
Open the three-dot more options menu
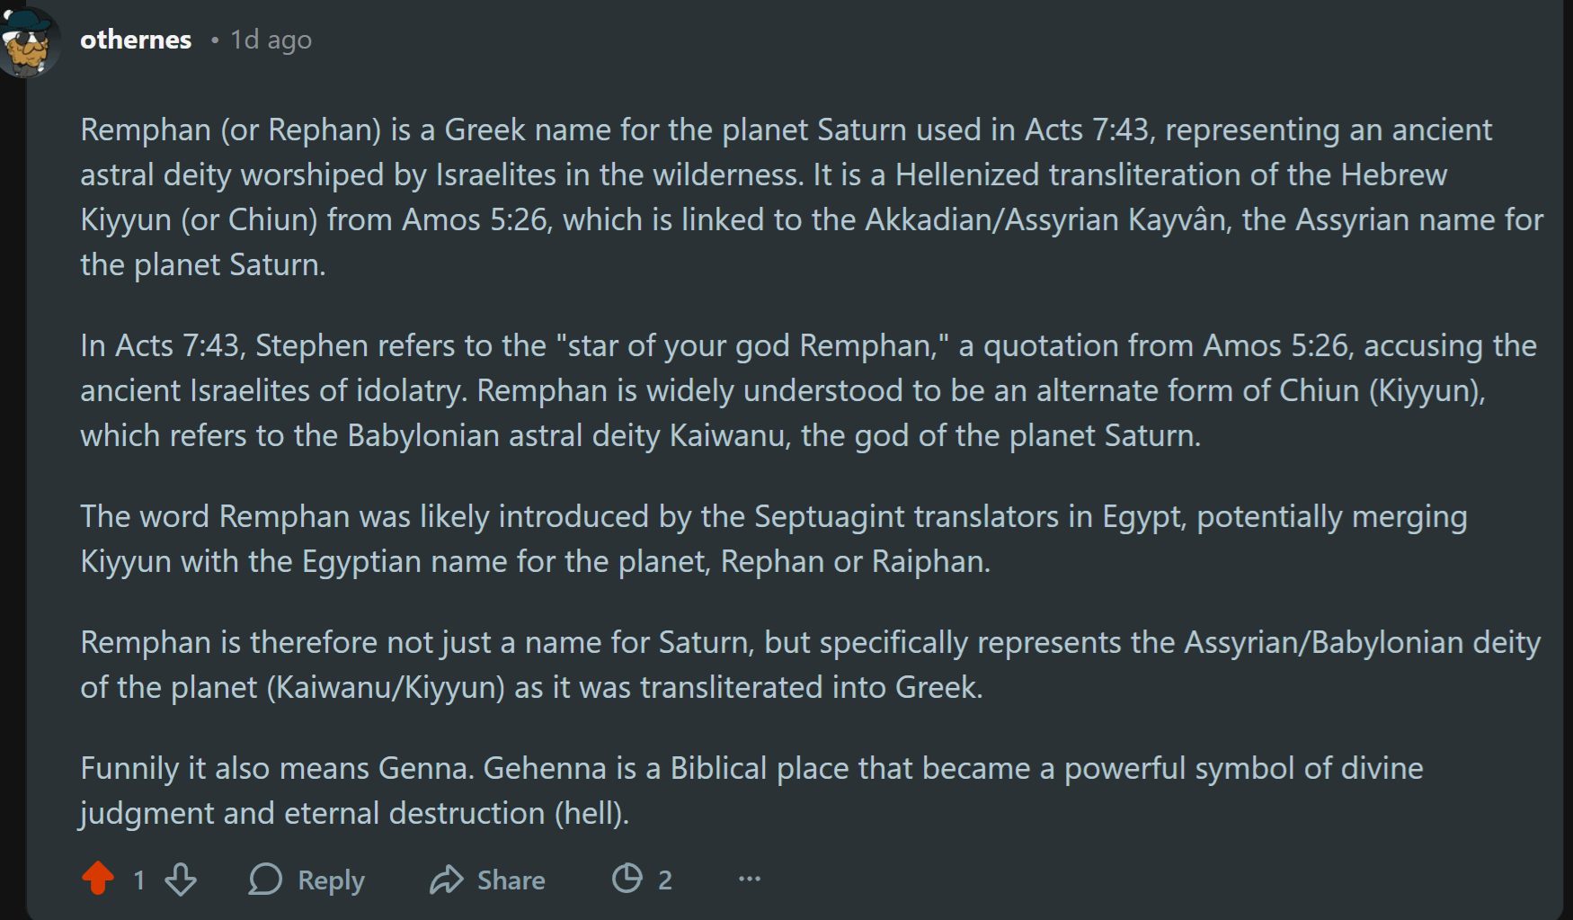(749, 879)
